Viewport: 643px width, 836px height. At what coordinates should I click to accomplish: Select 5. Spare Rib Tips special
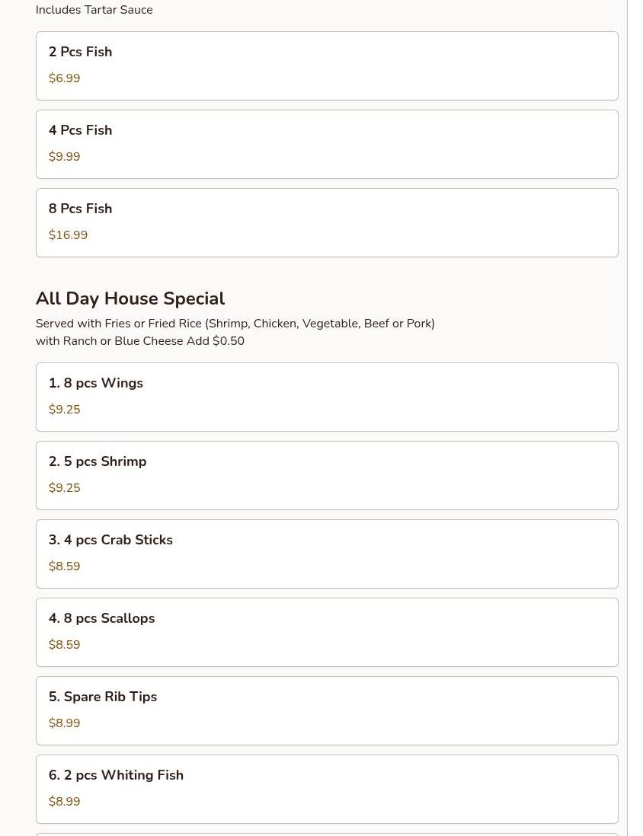[x=327, y=710]
